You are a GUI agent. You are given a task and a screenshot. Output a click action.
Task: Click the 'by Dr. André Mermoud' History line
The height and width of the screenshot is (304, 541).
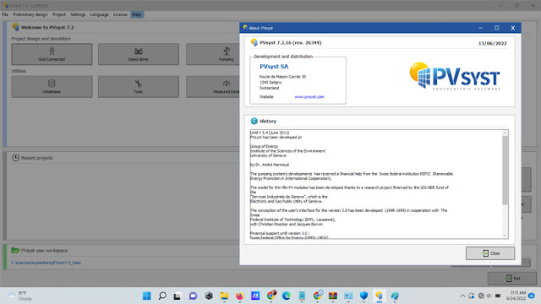(x=270, y=165)
